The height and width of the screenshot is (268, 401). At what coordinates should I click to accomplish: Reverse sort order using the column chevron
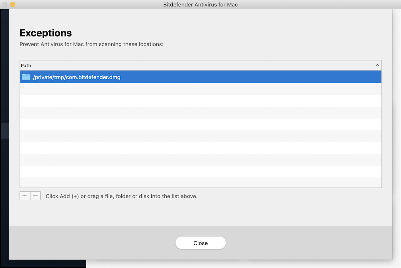[x=377, y=65]
